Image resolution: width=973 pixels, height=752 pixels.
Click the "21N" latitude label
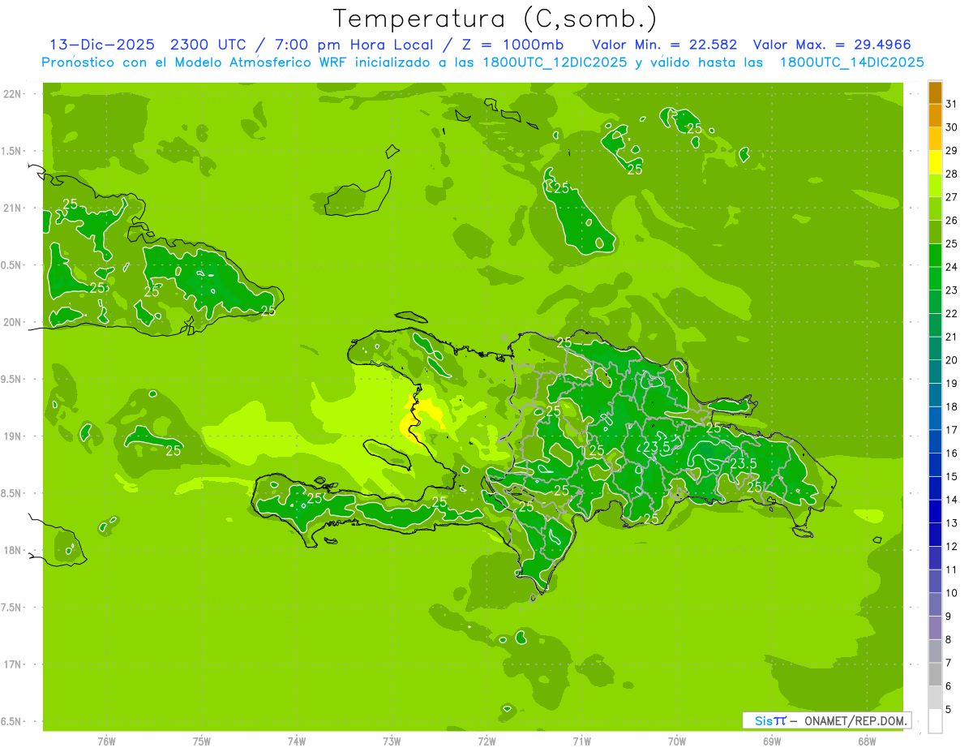click(x=12, y=208)
